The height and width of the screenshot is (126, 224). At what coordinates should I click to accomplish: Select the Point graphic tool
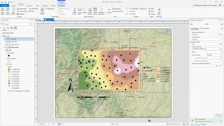[132, 14]
